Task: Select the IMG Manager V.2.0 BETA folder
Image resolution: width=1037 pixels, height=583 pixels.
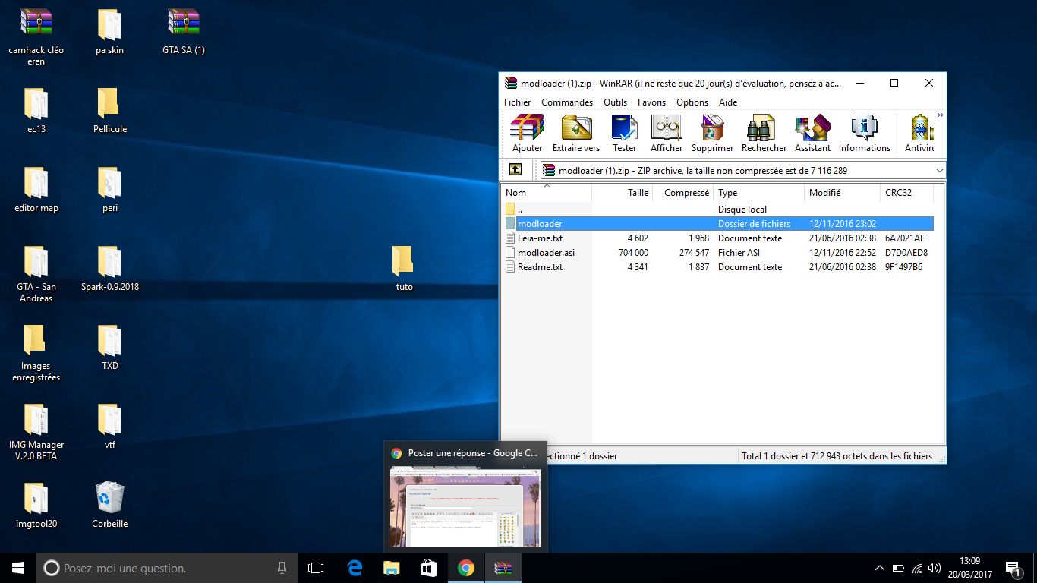Action: (36, 431)
